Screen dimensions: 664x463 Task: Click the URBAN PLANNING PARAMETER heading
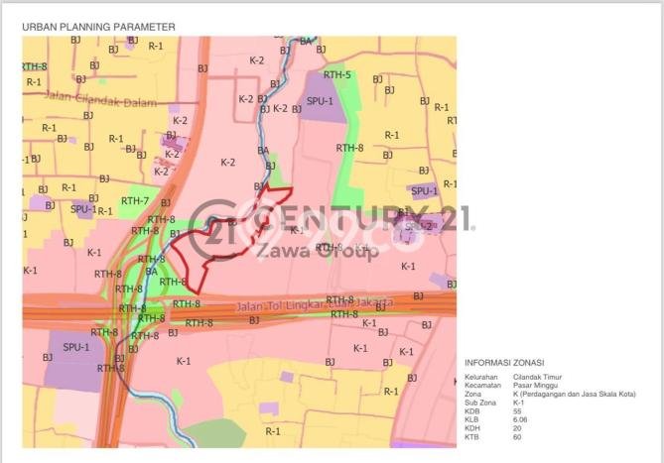(x=98, y=27)
